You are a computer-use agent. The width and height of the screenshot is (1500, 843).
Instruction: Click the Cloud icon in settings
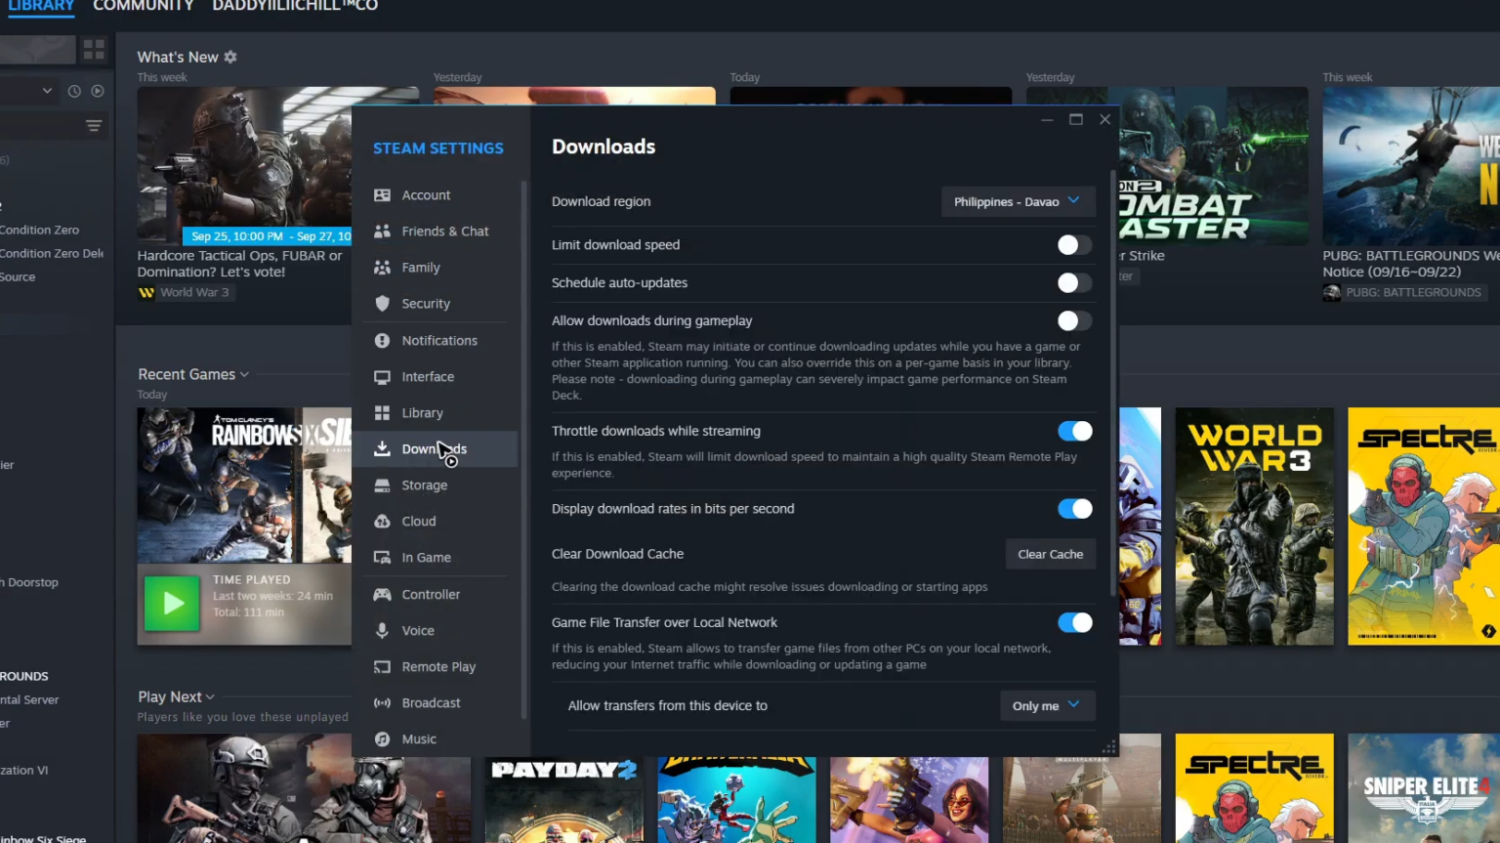pyautogui.click(x=382, y=522)
